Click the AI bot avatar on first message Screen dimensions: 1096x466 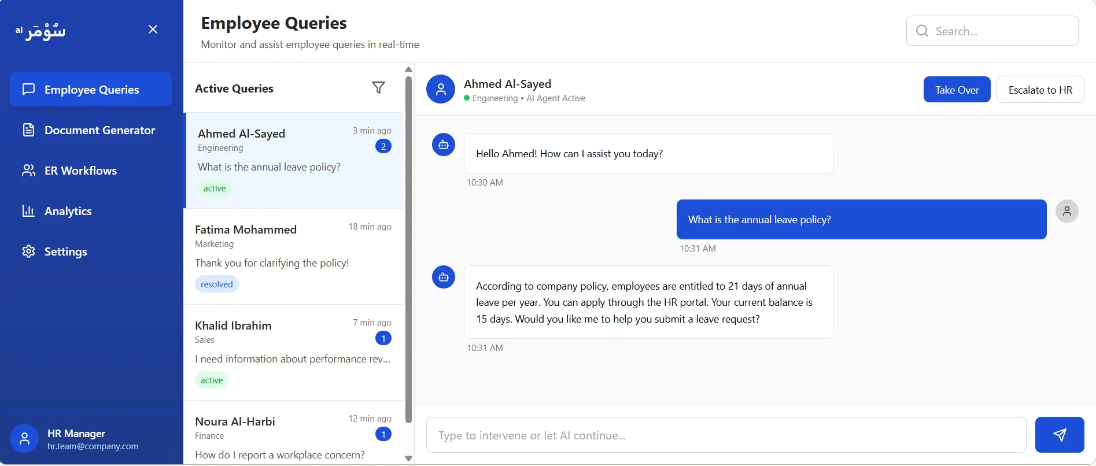pos(443,145)
